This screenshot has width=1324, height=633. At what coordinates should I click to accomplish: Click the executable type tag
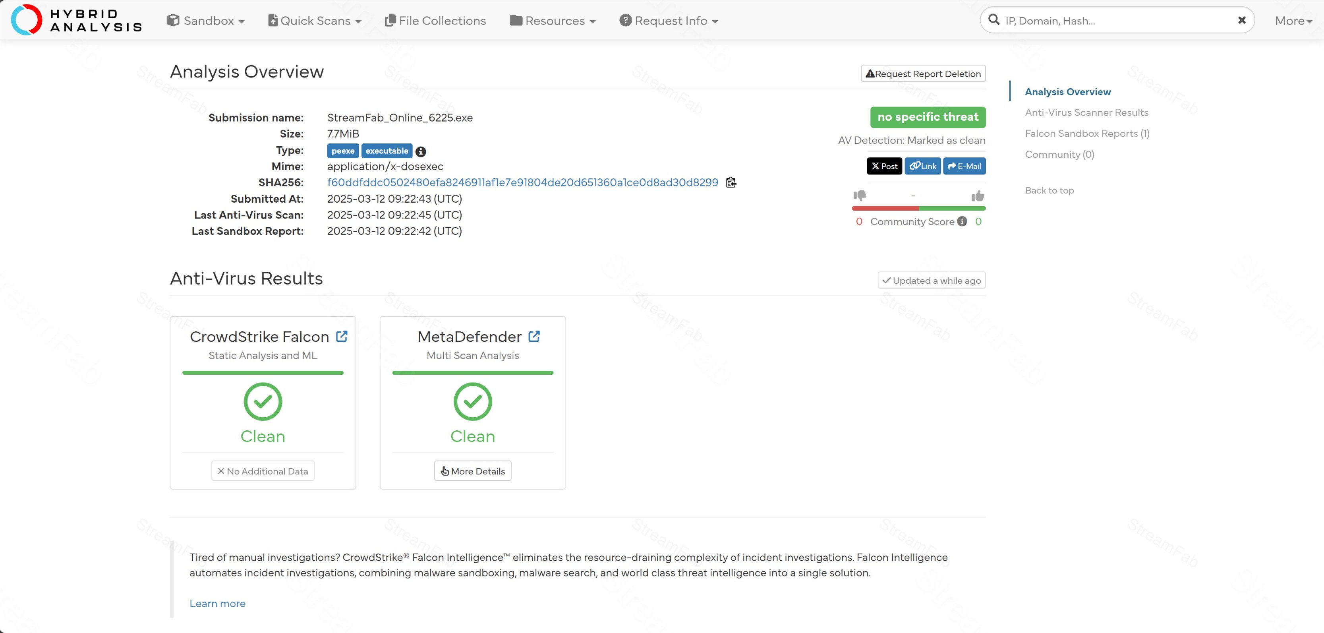387,151
